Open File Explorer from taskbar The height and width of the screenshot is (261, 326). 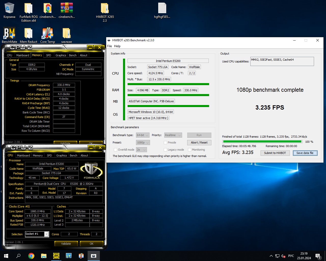click(x=44, y=256)
